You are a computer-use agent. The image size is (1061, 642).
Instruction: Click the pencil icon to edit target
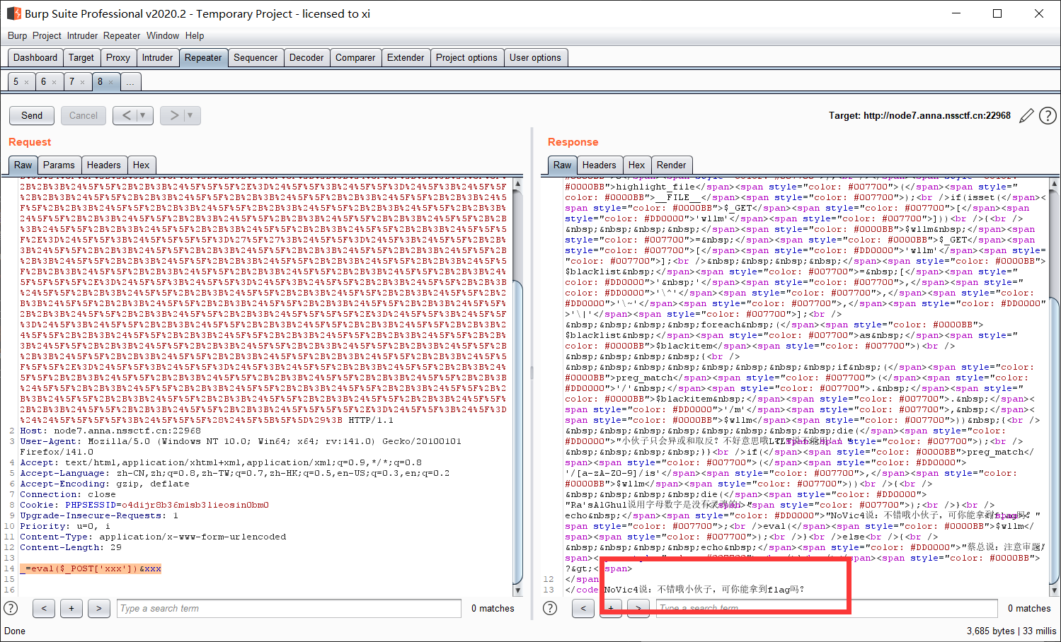[x=1026, y=116]
